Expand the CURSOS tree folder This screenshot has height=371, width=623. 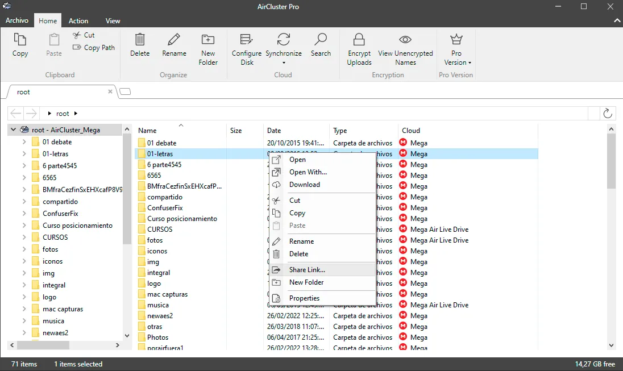click(24, 237)
